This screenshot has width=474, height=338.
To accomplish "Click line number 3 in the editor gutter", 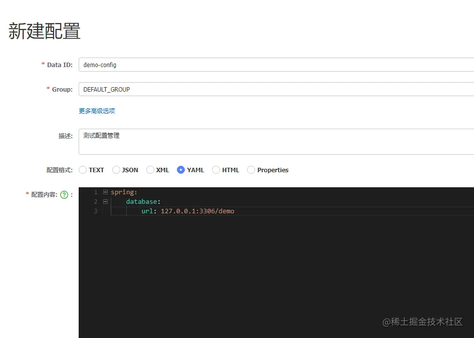I will click(x=96, y=211).
